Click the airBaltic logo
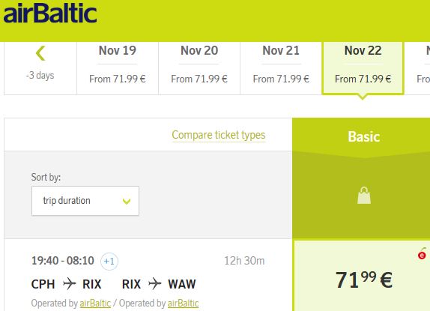This screenshot has height=311, width=430. click(x=50, y=13)
